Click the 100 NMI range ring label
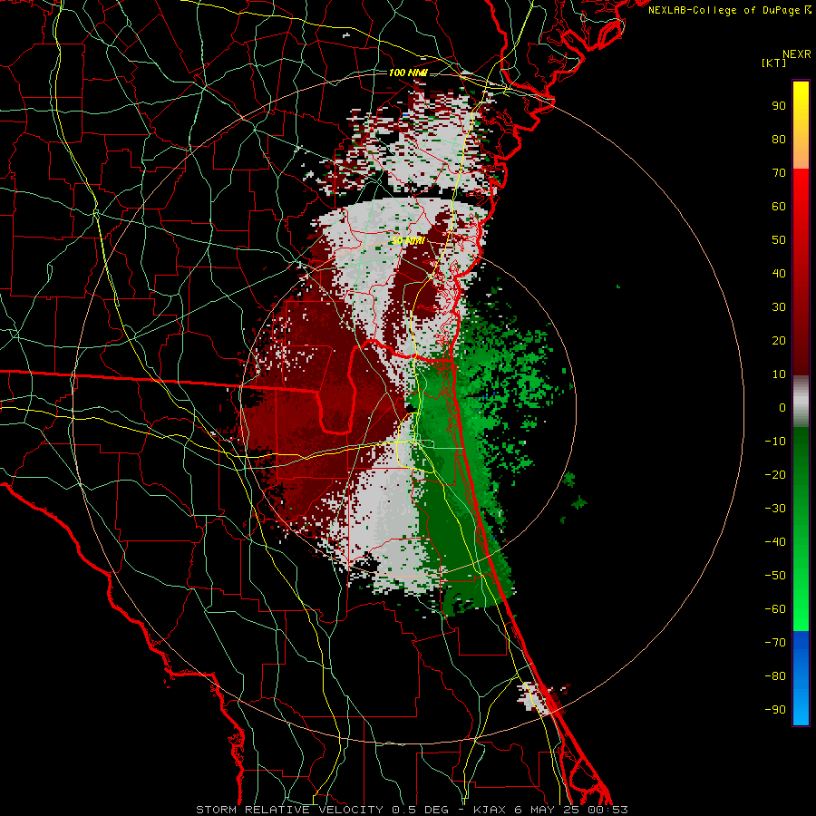The width and height of the screenshot is (816, 816). [407, 73]
